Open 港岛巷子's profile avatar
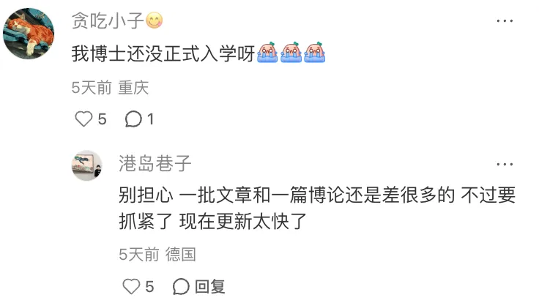Viewport: 539px width, 303px height. point(86,165)
